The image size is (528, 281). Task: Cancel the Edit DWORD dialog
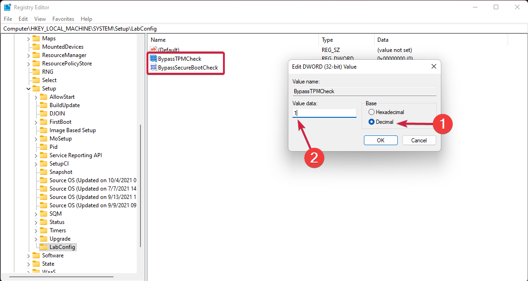click(419, 140)
